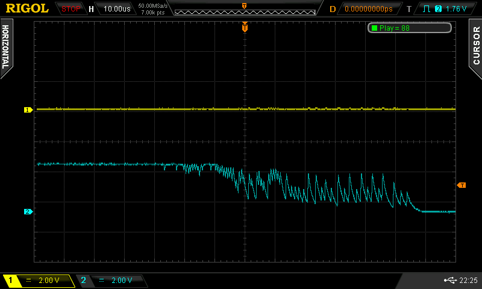Select the 1.76 V trigger level readout
This screenshot has width=482, height=289.
tap(456, 9)
